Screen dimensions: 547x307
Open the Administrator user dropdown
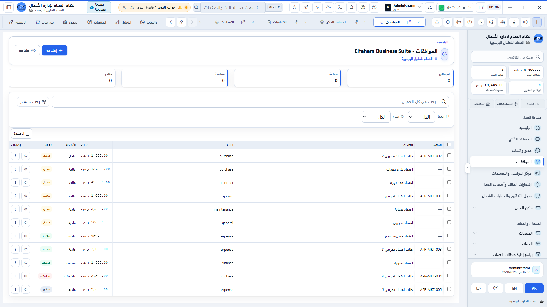(403, 7)
